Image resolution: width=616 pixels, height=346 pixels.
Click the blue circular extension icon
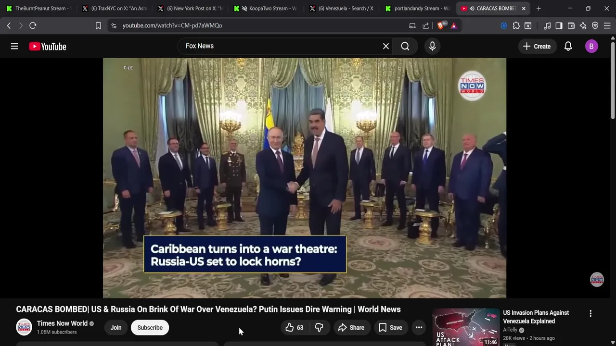point(504,25)
